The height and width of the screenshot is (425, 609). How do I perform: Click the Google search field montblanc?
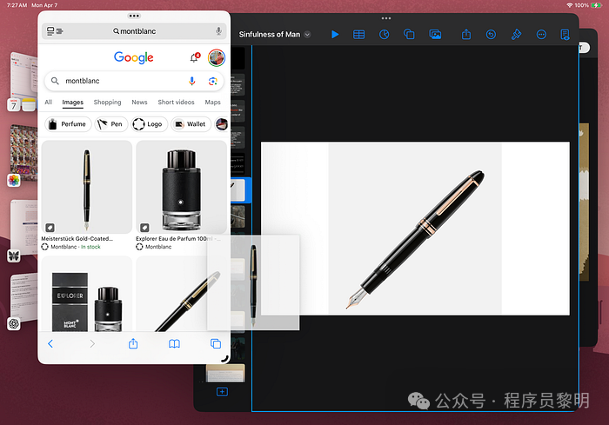pyautogui.click(x=134, y=81)
